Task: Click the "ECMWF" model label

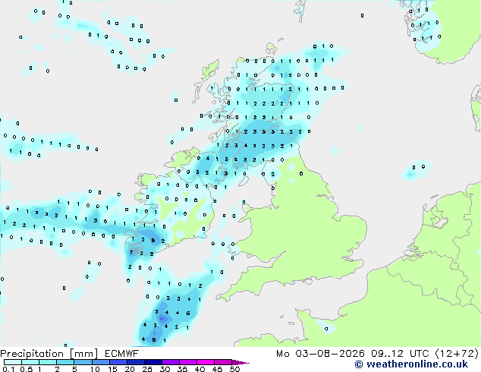Action: (122, 354)
